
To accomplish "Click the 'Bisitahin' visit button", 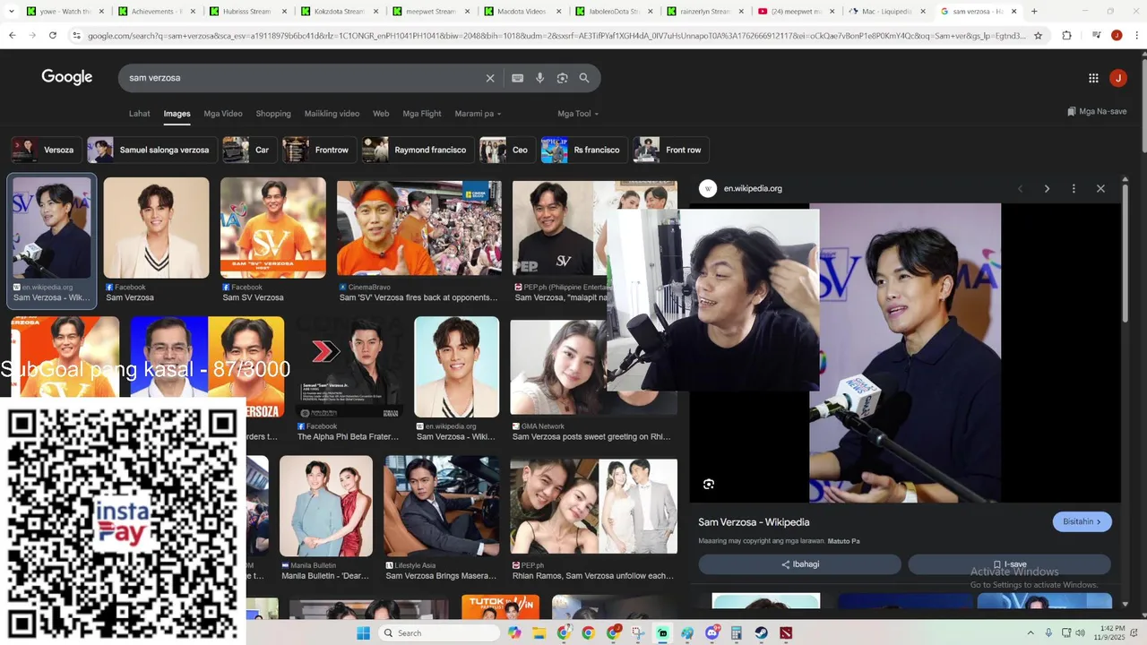I will tap(1082, 521).
